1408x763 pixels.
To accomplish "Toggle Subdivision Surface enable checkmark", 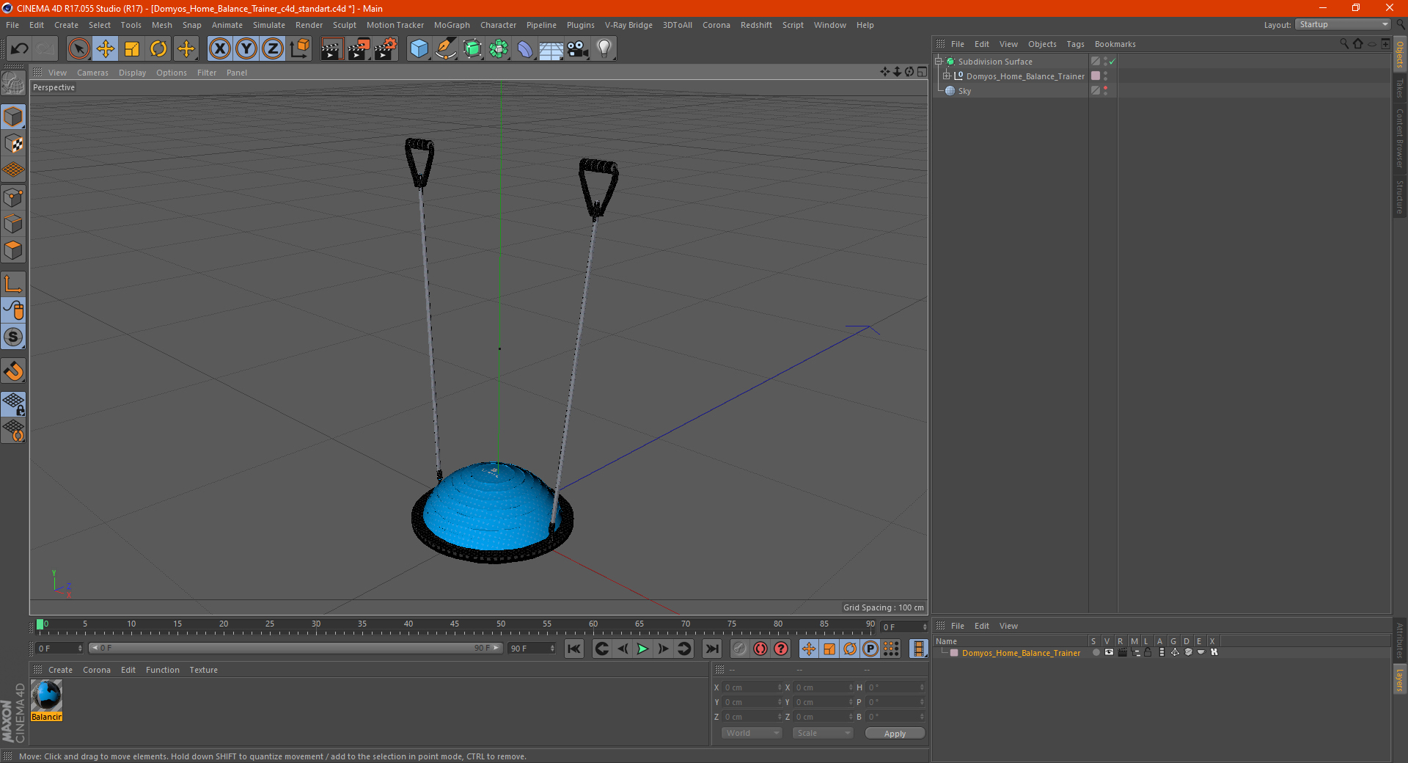I will coord(1112,62).
